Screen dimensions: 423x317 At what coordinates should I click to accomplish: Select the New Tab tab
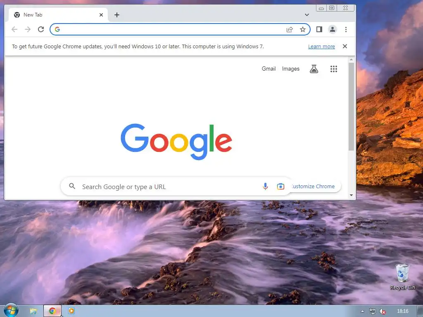point(58,15)
